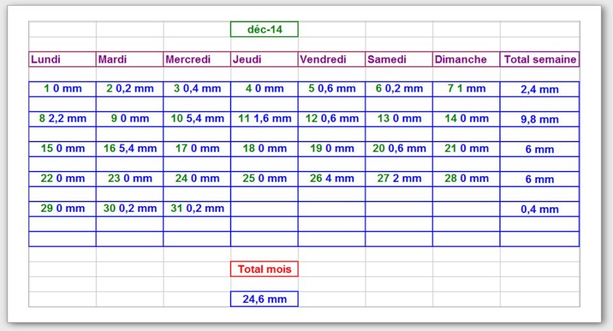Click the day 7 cell with 1 mm

click(x=466, y=89)
